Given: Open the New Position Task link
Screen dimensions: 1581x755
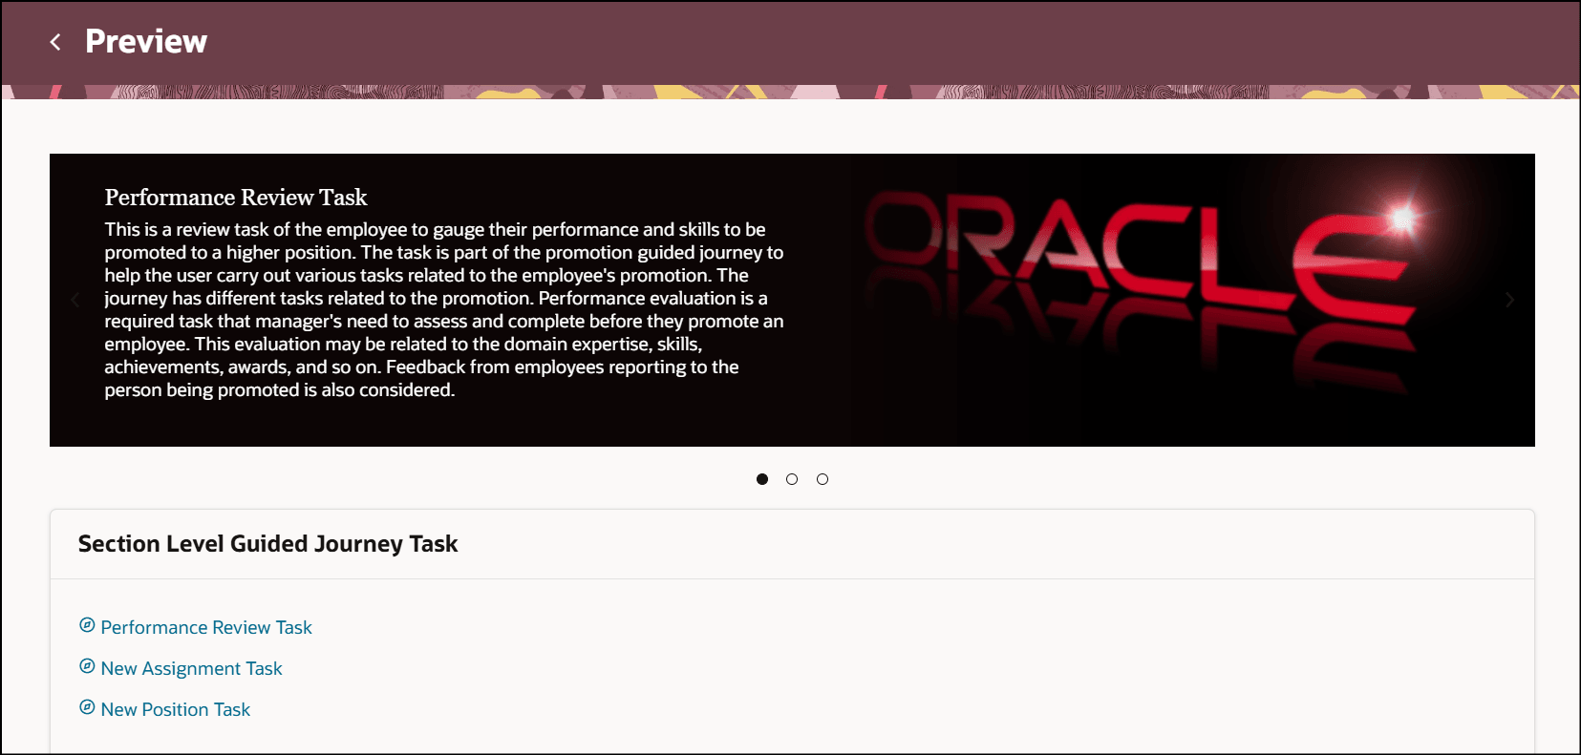Looking at the screenshot, I should pos(176,709).
